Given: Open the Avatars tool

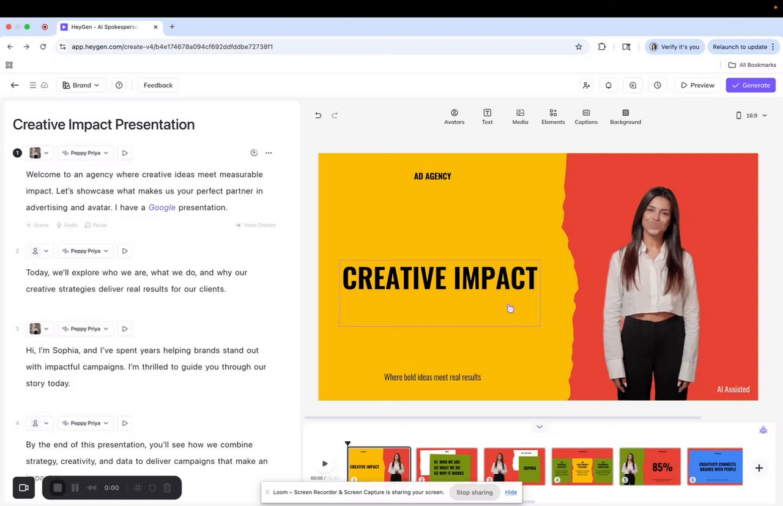Looking at the screenshot, I should 454,116.
